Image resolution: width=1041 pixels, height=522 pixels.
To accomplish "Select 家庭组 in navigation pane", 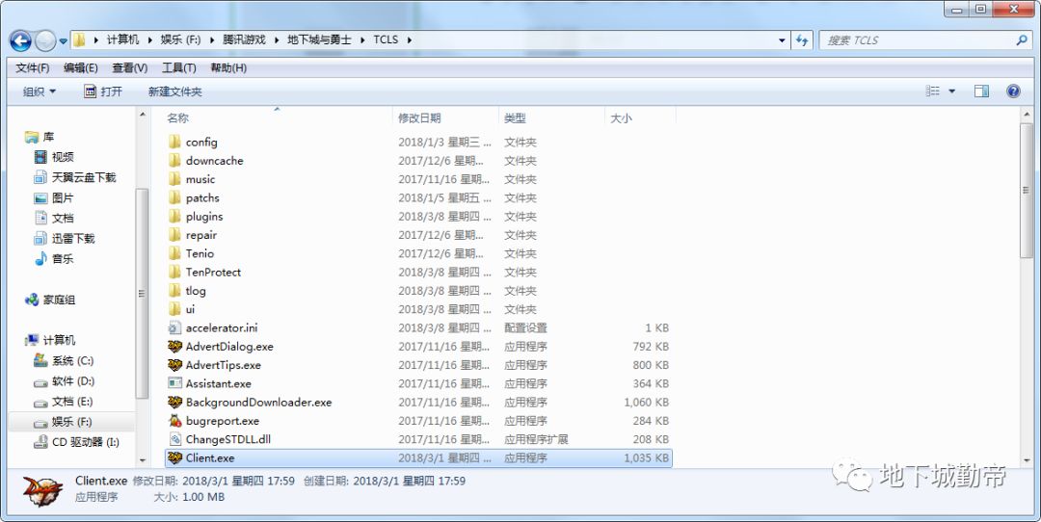I will click(51, 300).
